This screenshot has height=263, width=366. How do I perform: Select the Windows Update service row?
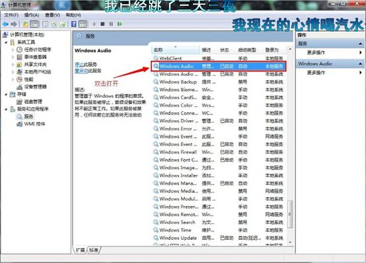coord(219,238)
